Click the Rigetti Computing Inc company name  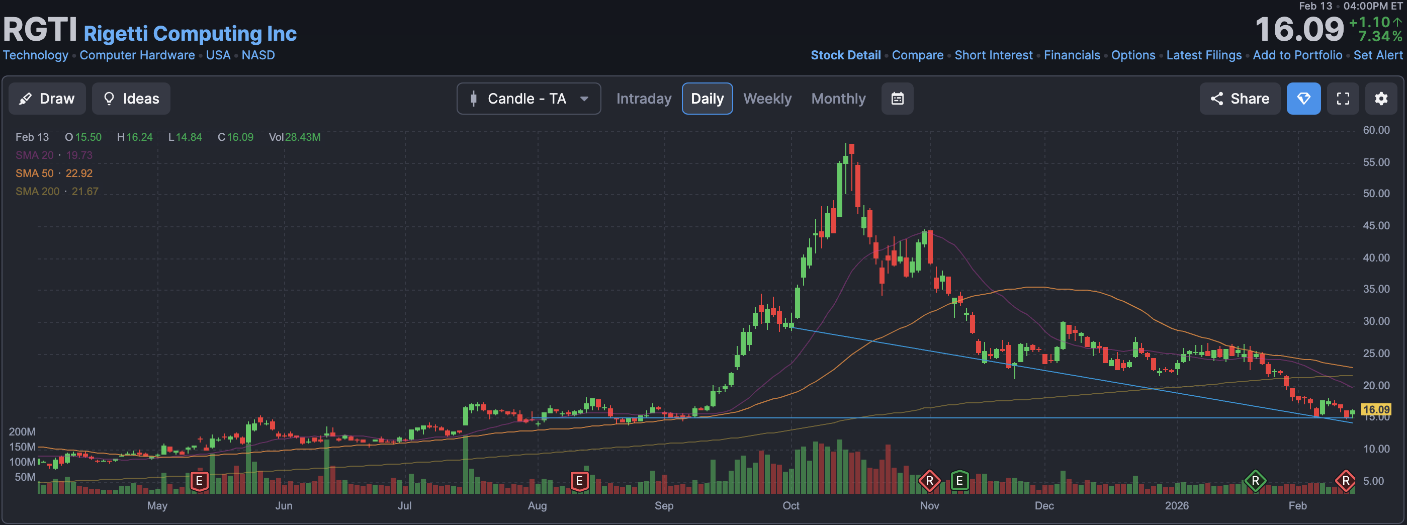pyautogui.click(x=190, y=33)
